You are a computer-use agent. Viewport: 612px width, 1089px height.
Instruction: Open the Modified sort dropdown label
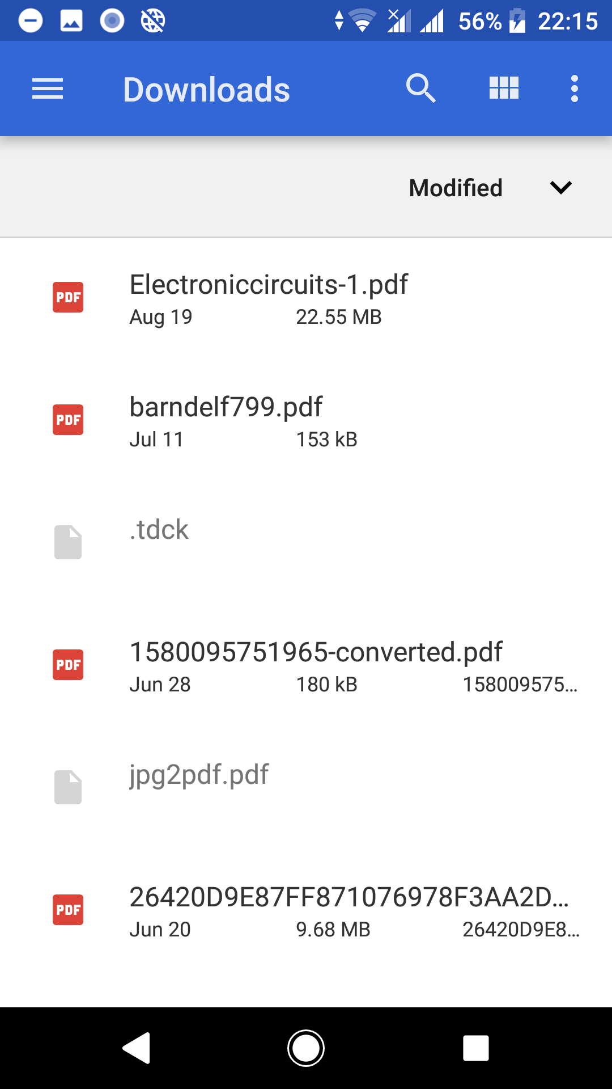coord(456,188)
